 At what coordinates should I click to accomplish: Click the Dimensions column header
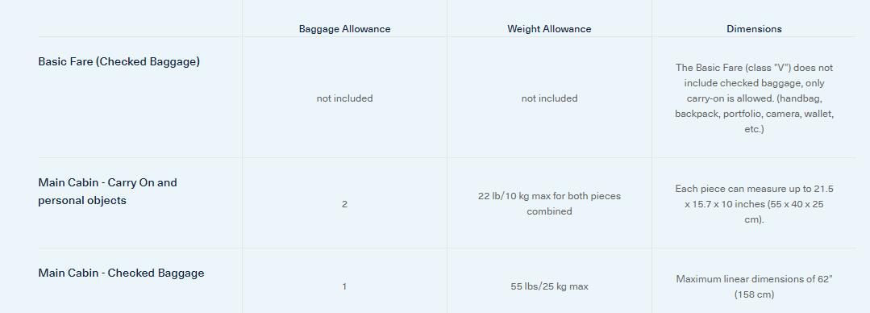tap(754, 29)
